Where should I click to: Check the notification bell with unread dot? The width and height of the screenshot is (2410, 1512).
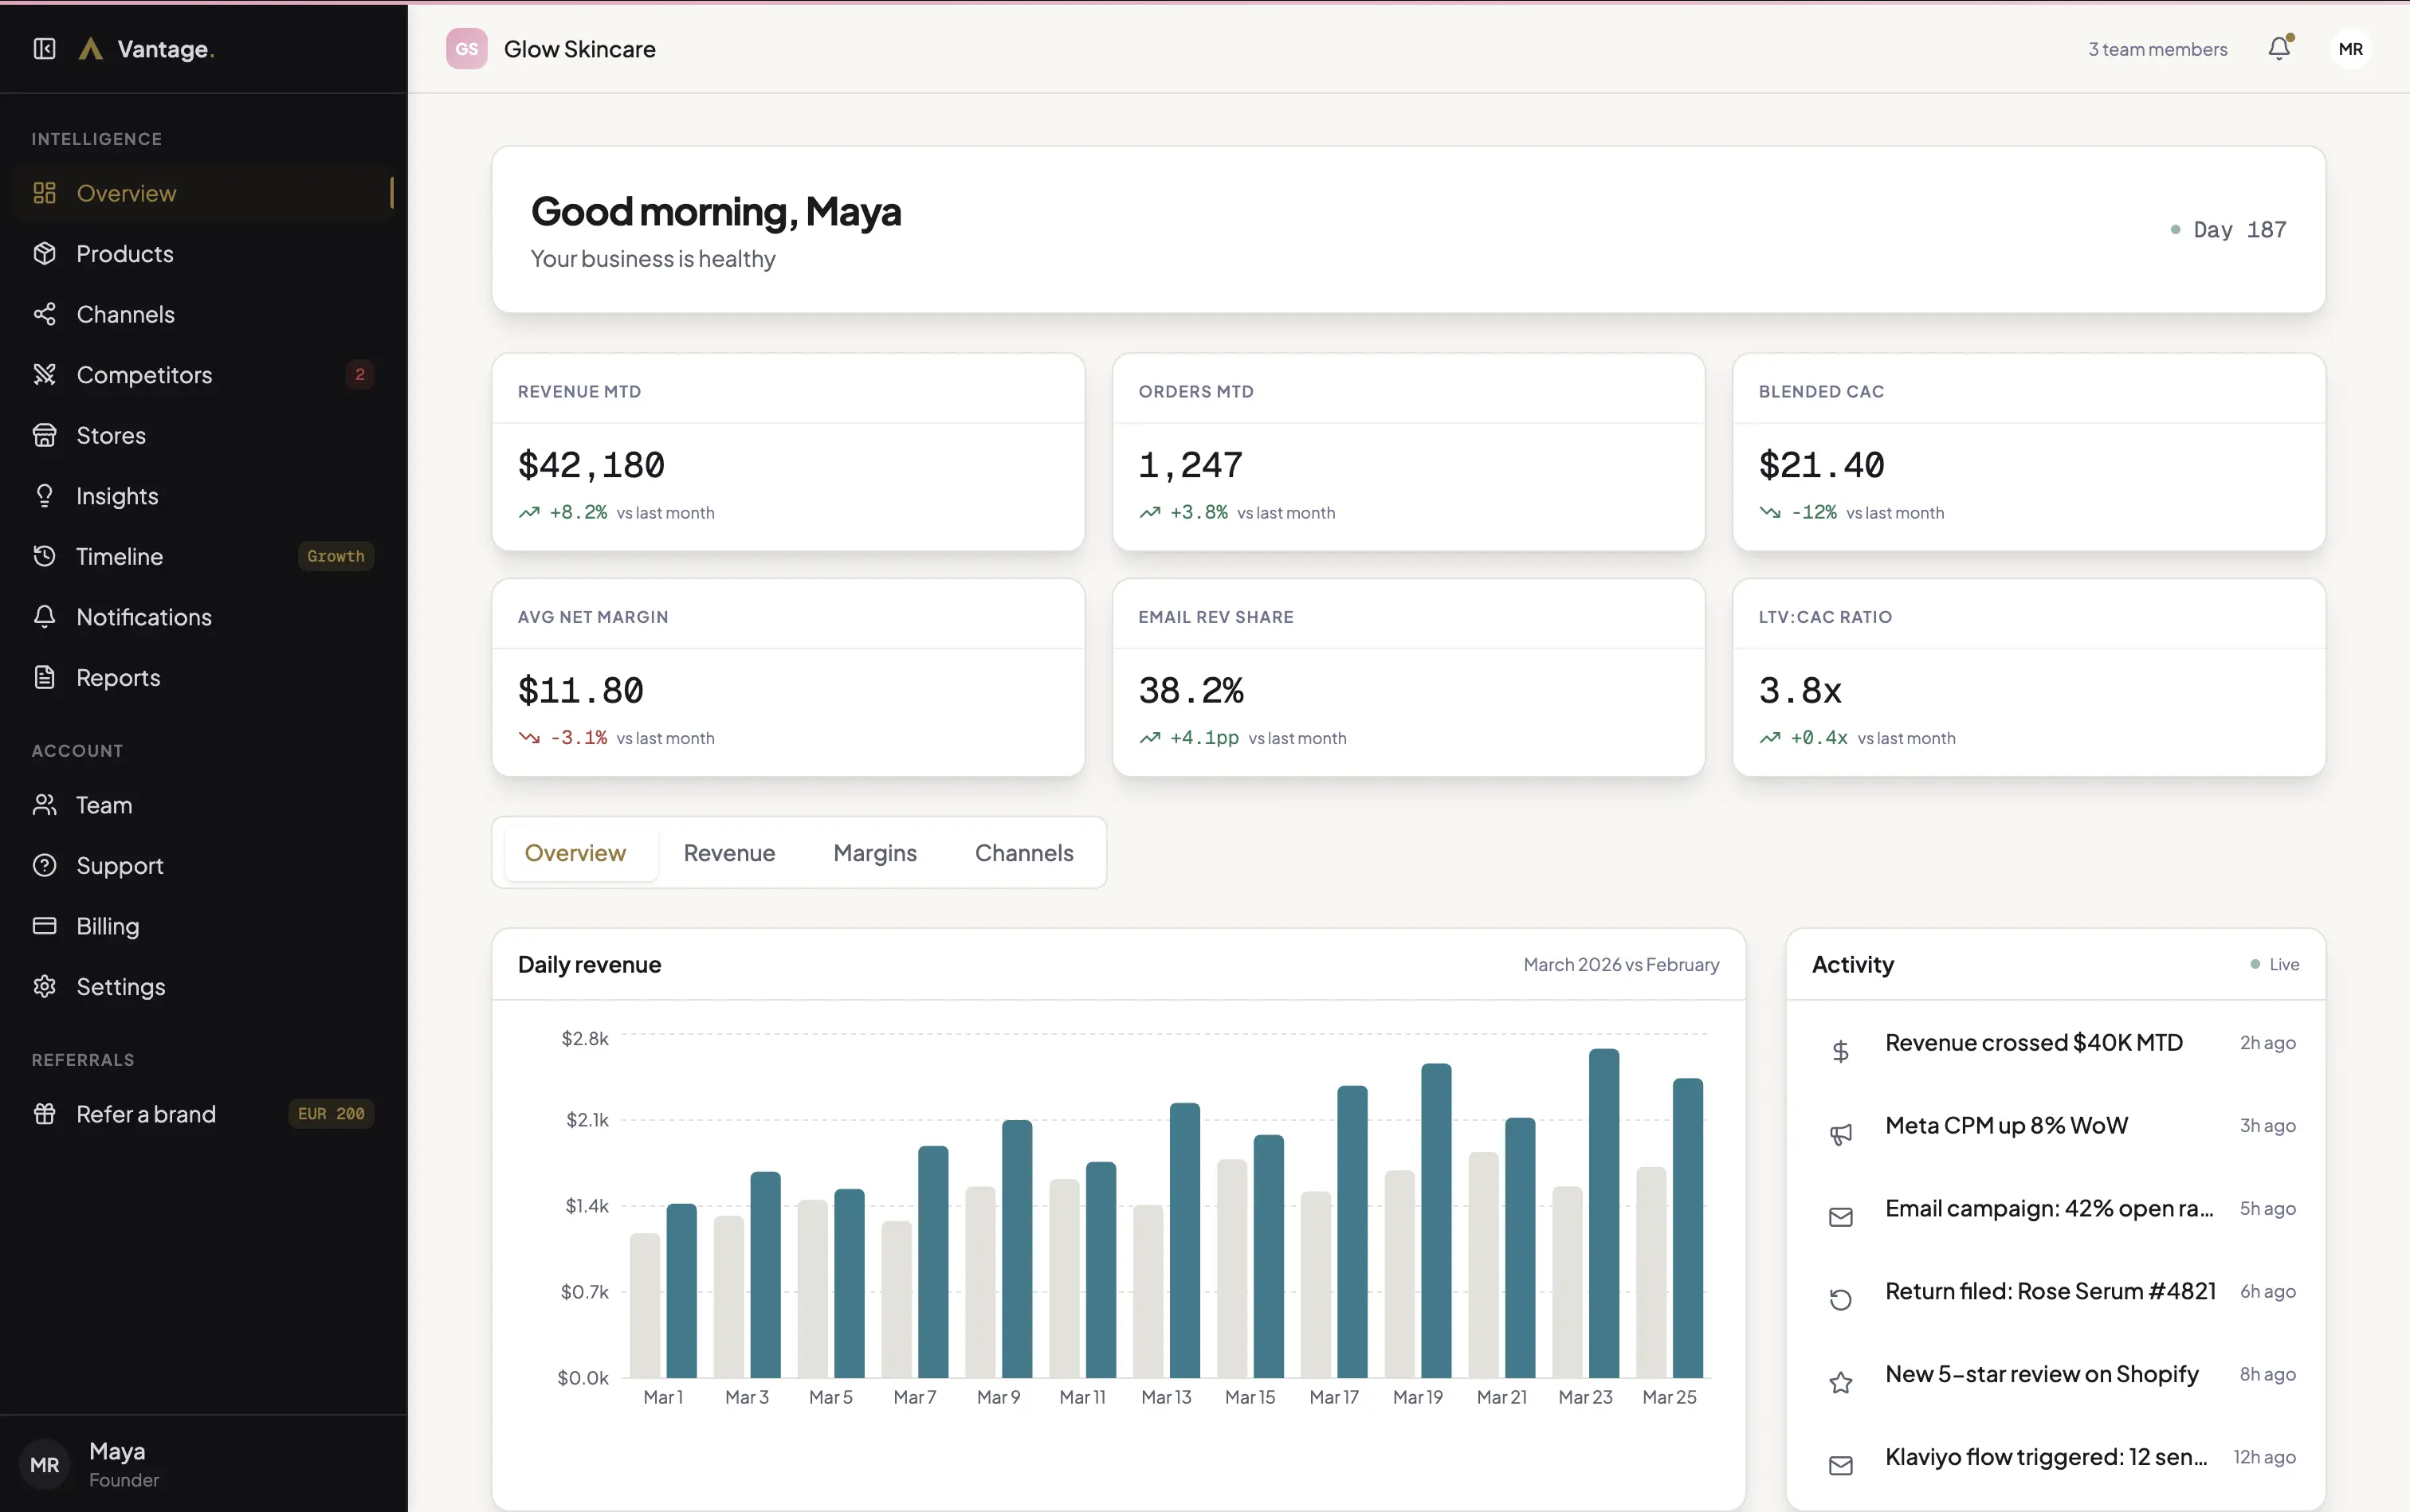2279,48
